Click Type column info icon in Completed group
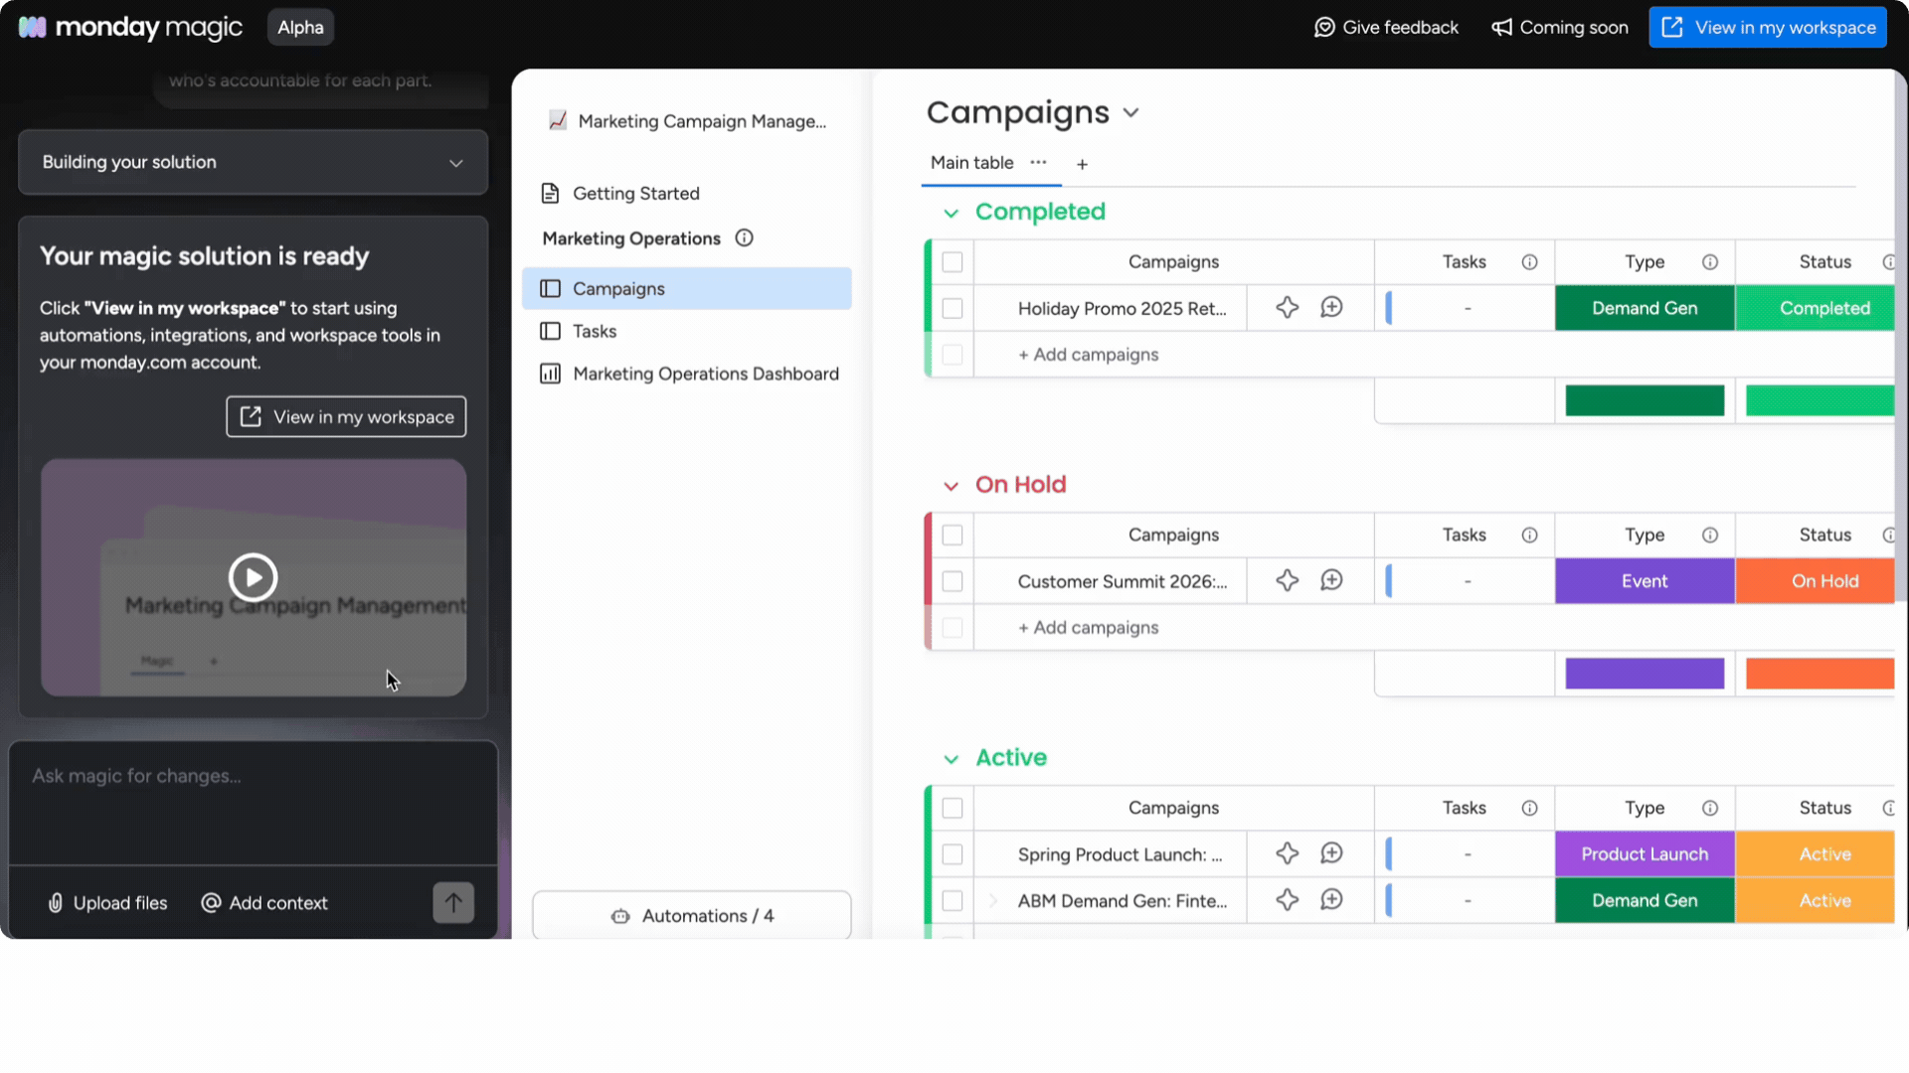This screenshot has width=1909, height=1073. tap(1710, 262)
